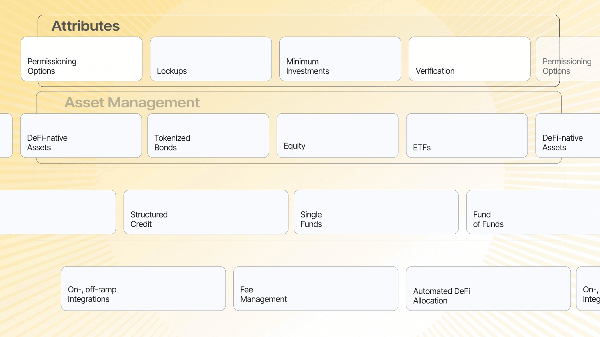Click the Verification card
This screenshot has height=337, width=600.
469,59
